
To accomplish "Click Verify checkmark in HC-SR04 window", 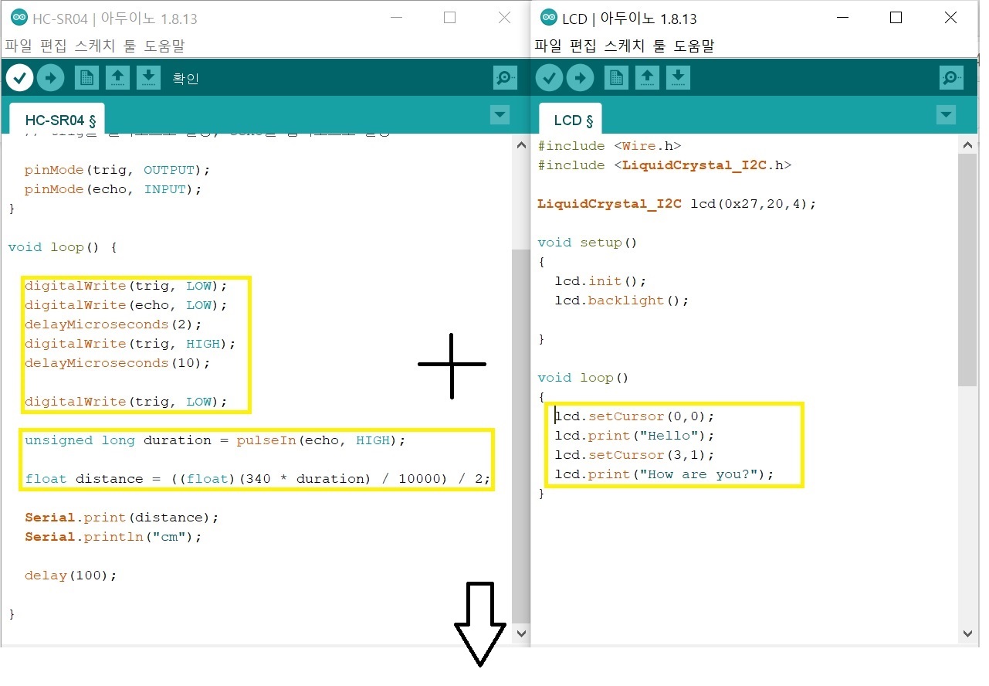I will (20, 77).
